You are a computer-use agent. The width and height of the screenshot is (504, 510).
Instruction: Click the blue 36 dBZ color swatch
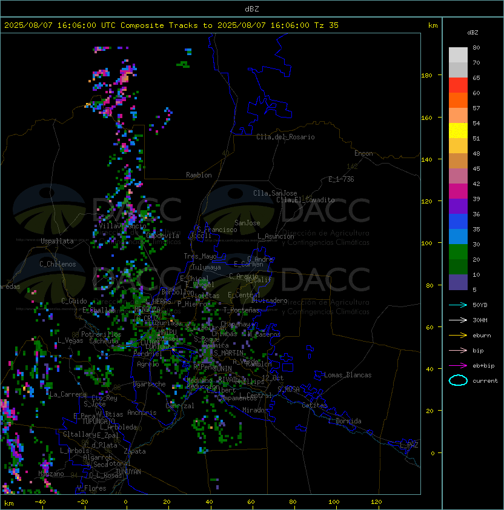[458, 222]
